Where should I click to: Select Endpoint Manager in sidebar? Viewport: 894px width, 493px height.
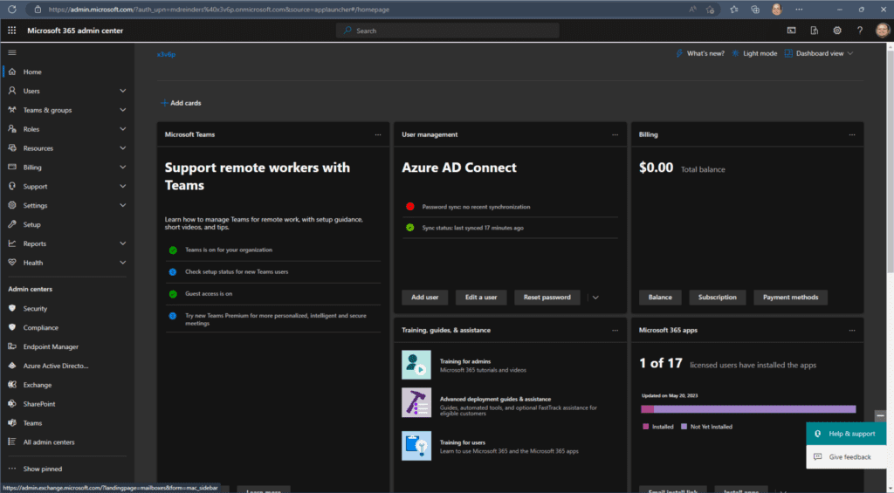pos(51,346)
